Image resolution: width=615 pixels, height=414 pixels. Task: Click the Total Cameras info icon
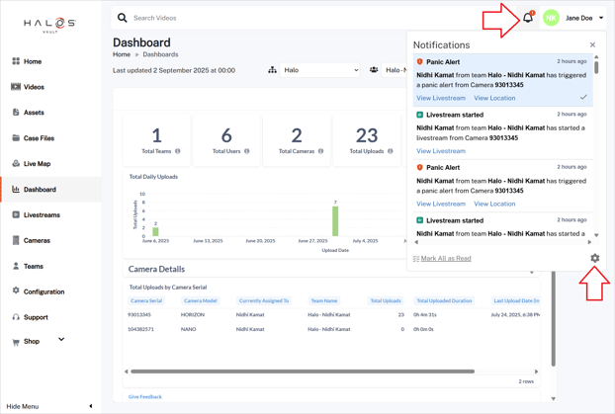[x=320, y=151]
